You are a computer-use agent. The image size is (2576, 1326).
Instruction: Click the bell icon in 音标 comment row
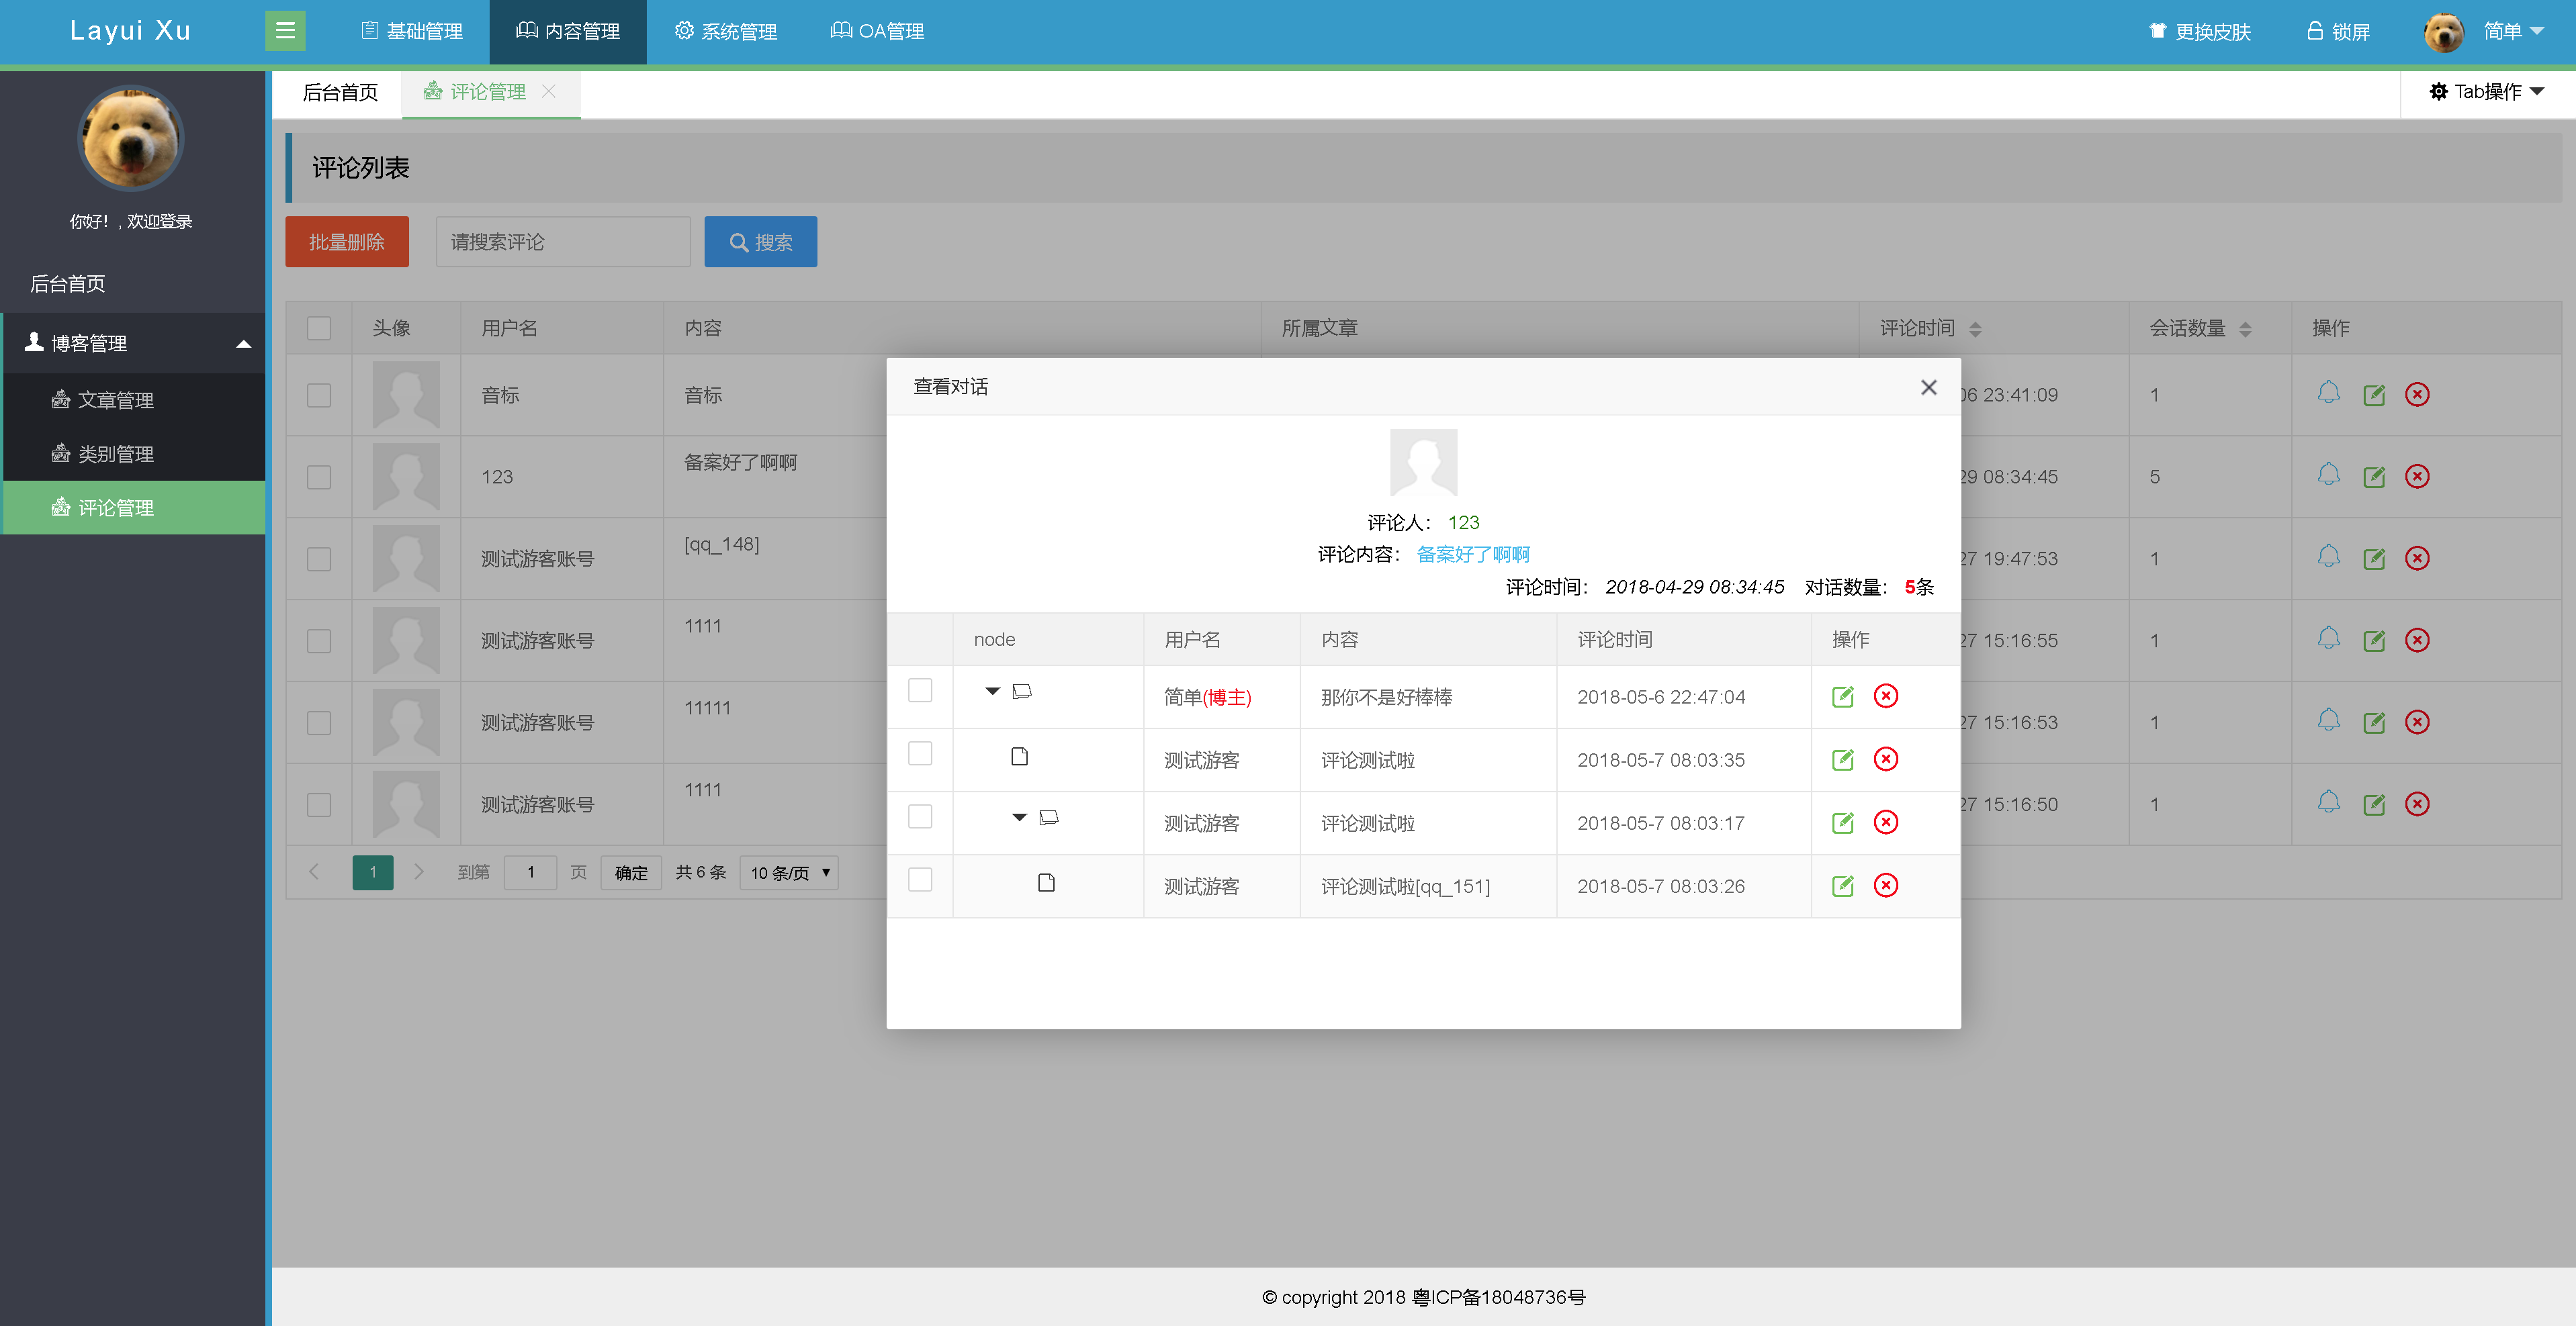[x=2328, y=393]
